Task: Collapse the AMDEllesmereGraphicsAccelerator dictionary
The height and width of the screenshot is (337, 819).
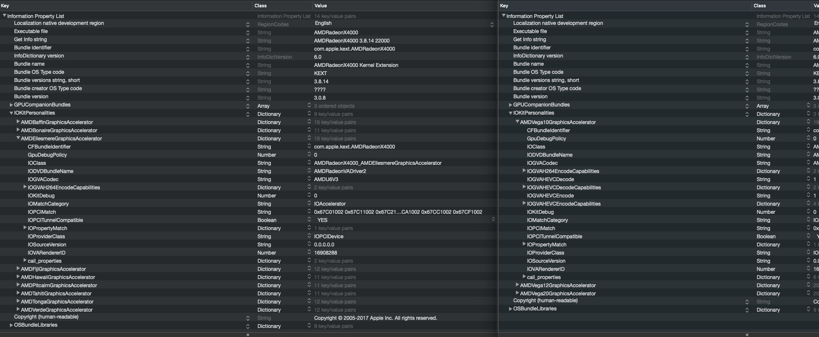Action: pyautogui.click(x=18, y=138)
